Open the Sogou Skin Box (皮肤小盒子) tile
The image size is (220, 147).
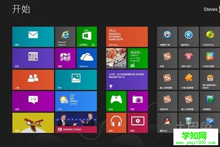[x=188, y=58]
